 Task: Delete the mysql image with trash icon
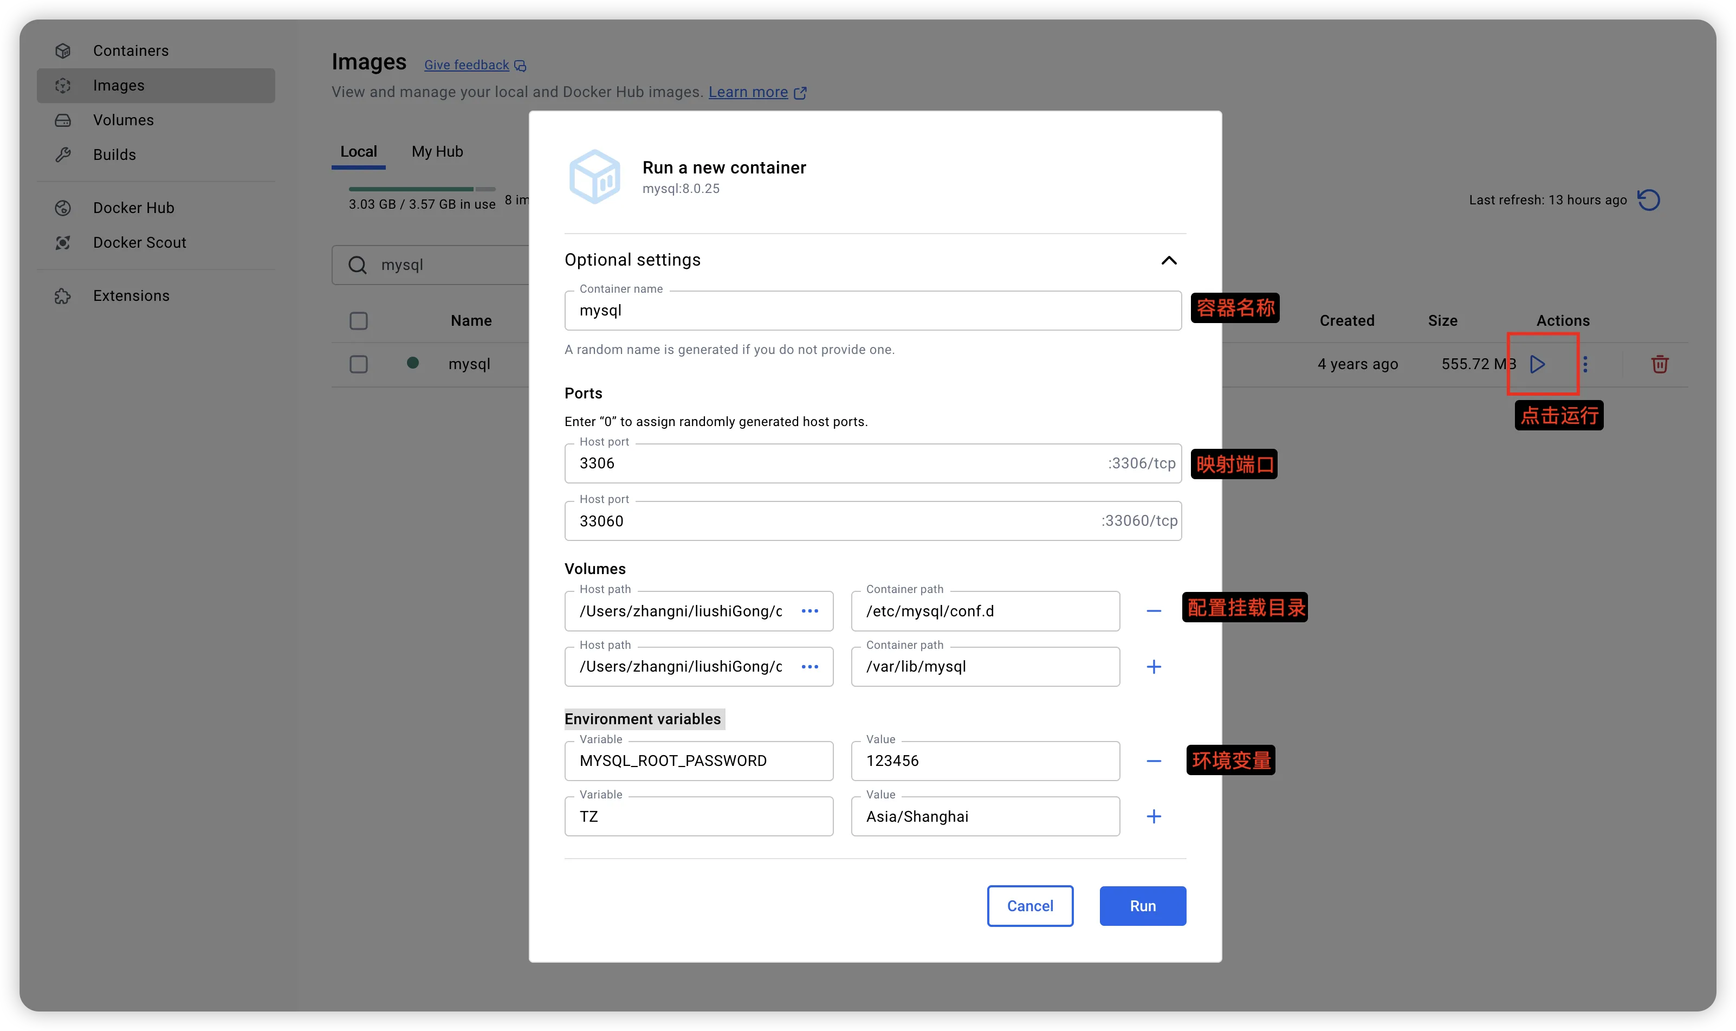1660,364
